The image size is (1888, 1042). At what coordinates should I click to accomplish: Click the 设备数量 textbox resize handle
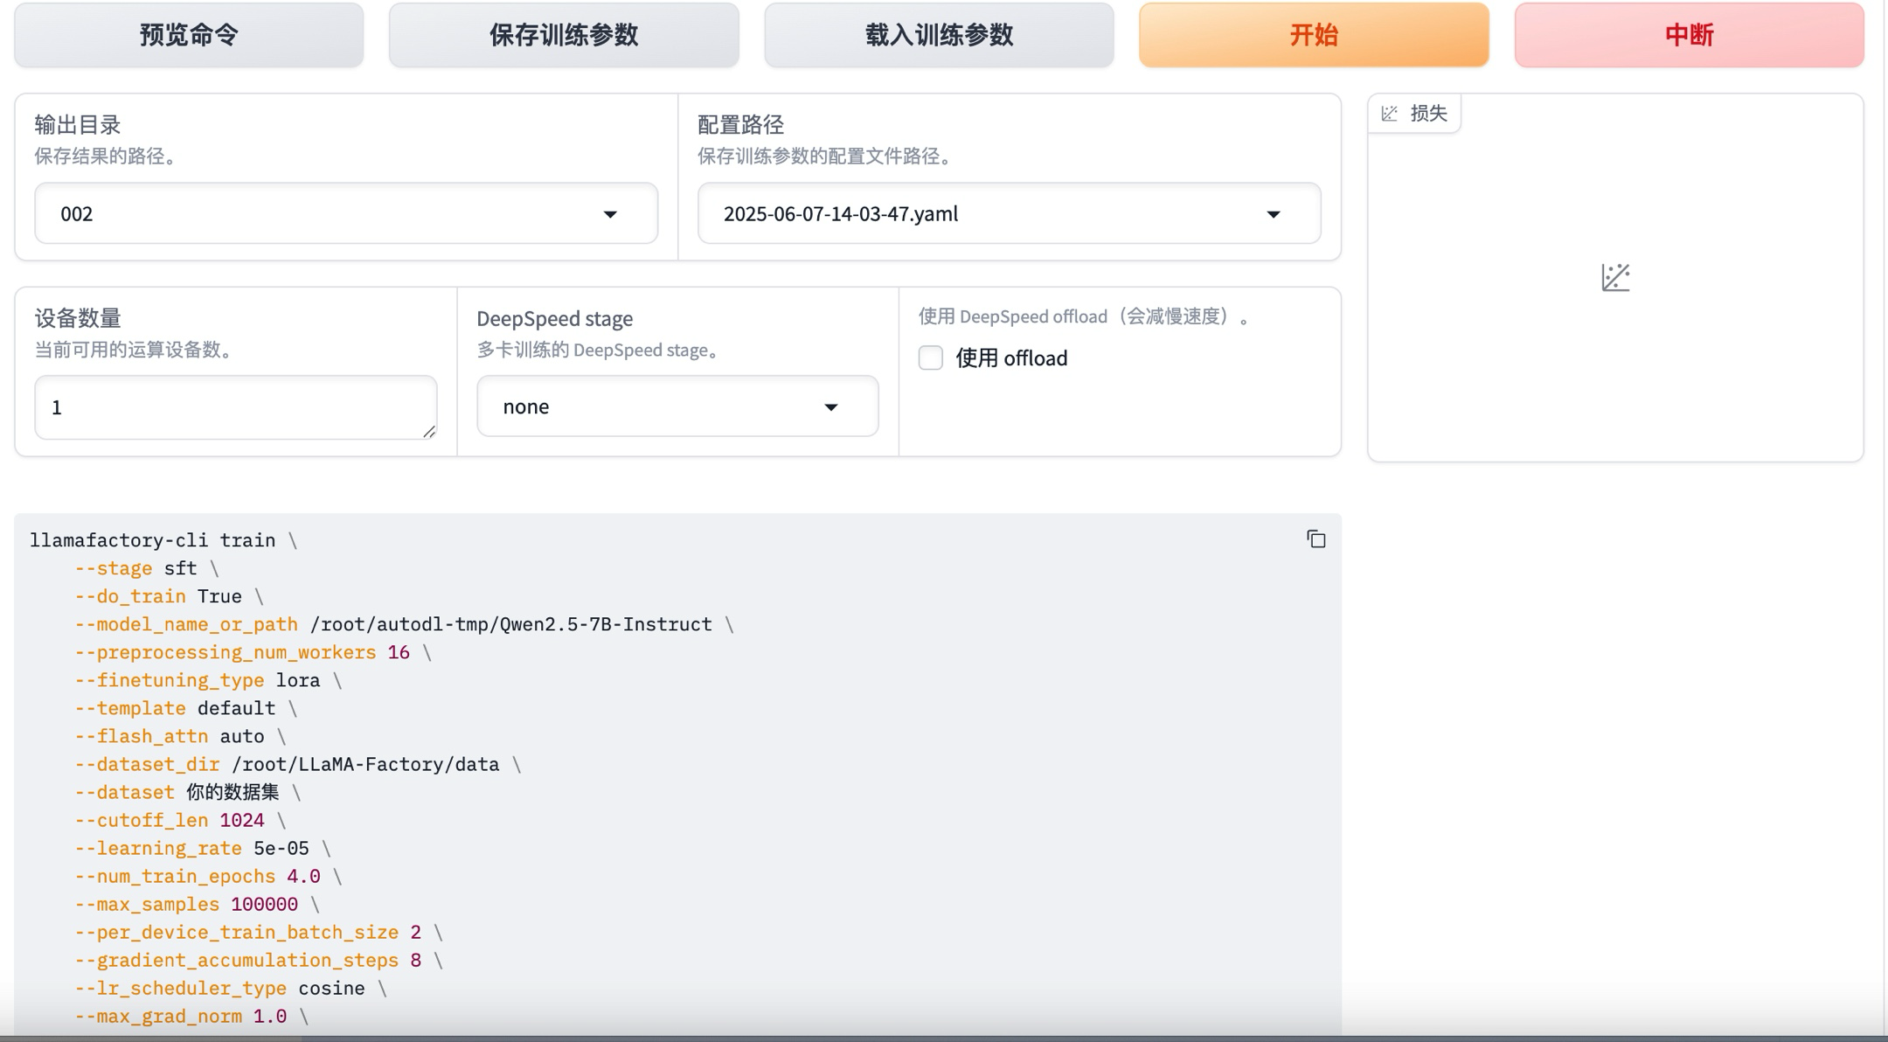429,432
